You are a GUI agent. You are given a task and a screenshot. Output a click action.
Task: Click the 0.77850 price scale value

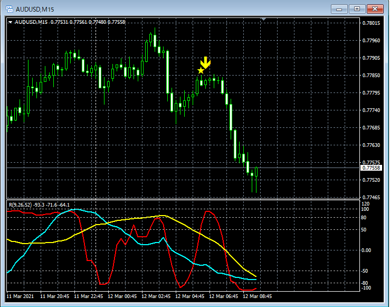click(371, 76)
